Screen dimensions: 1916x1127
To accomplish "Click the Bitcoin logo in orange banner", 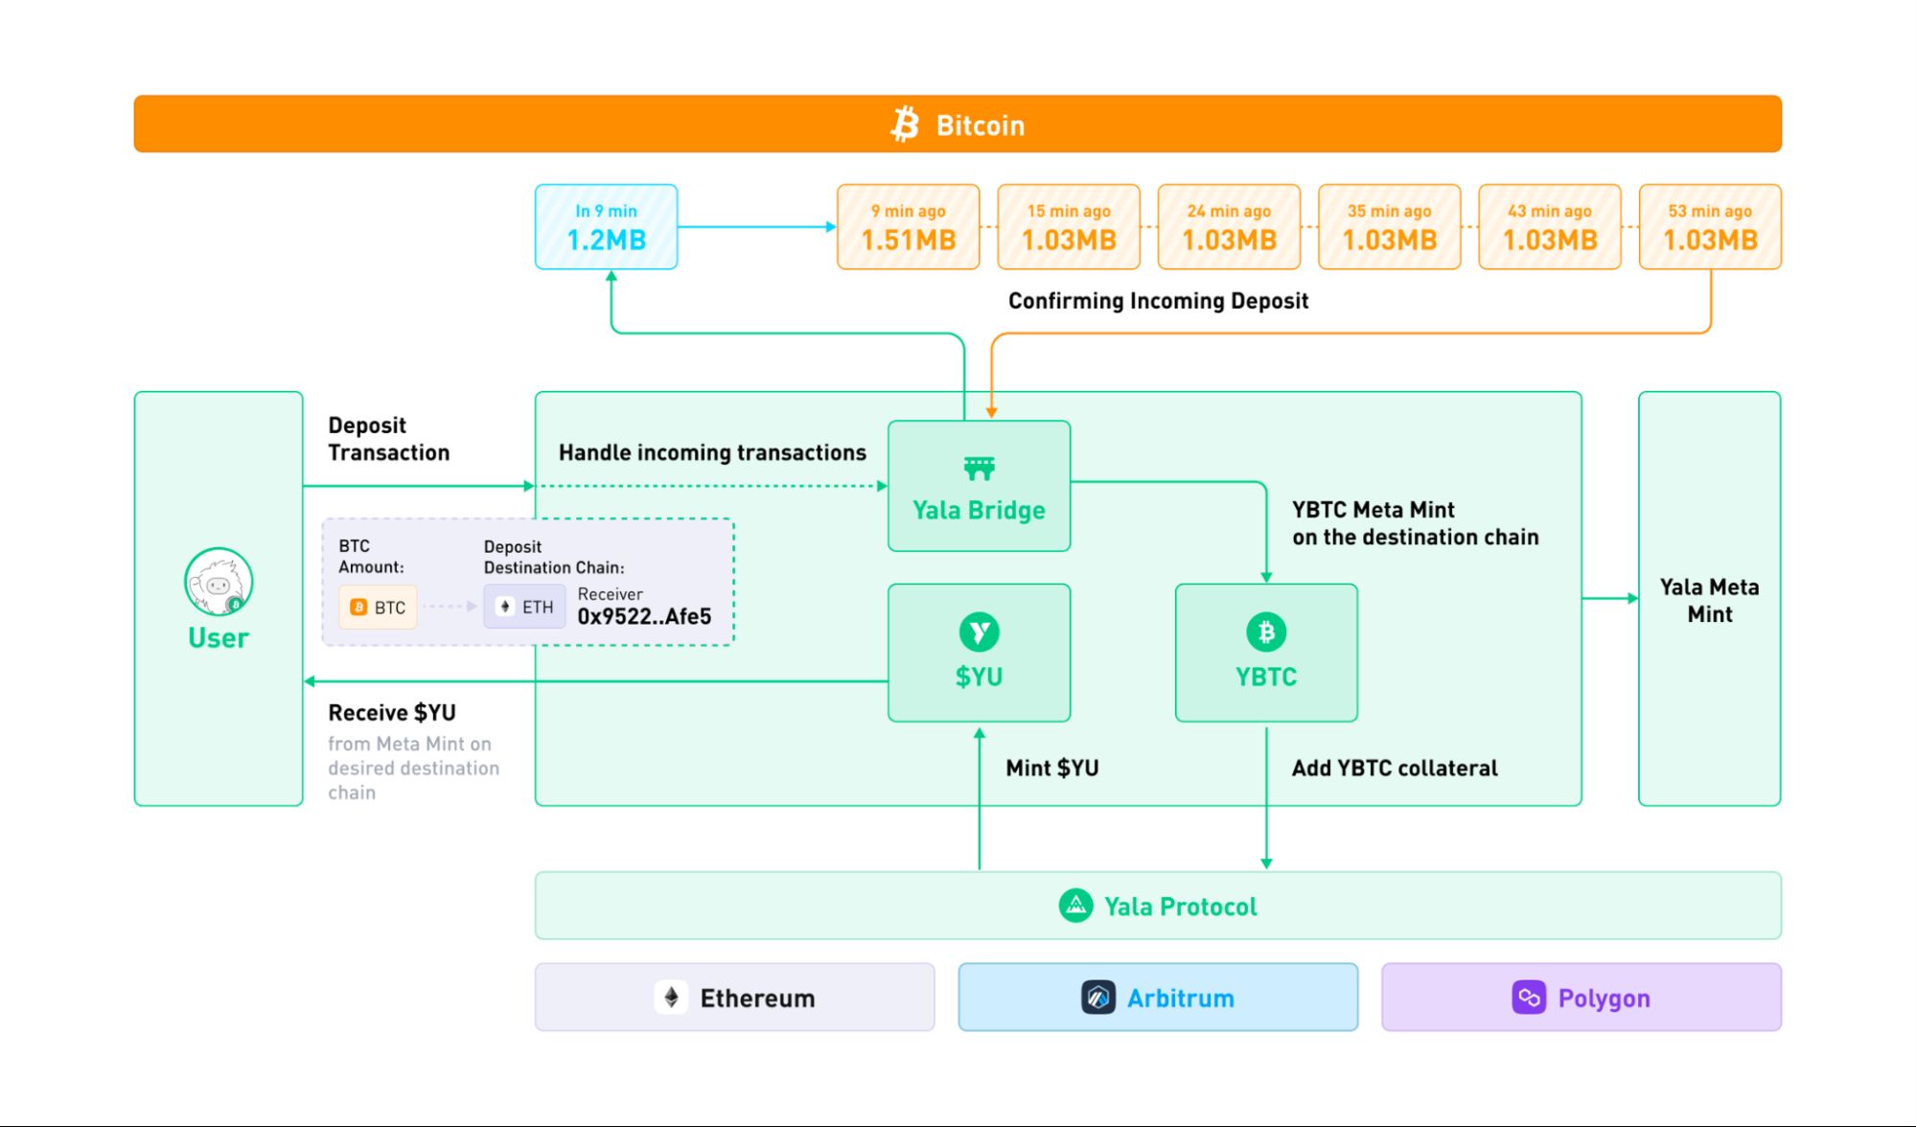I will click(x=905, y=125).
